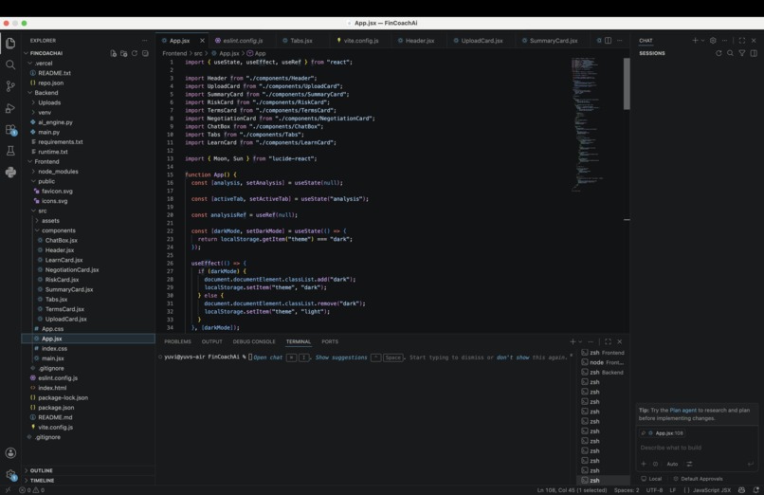Add a new terminal with plus icon
764x495 pixels.
click(573, 342)
